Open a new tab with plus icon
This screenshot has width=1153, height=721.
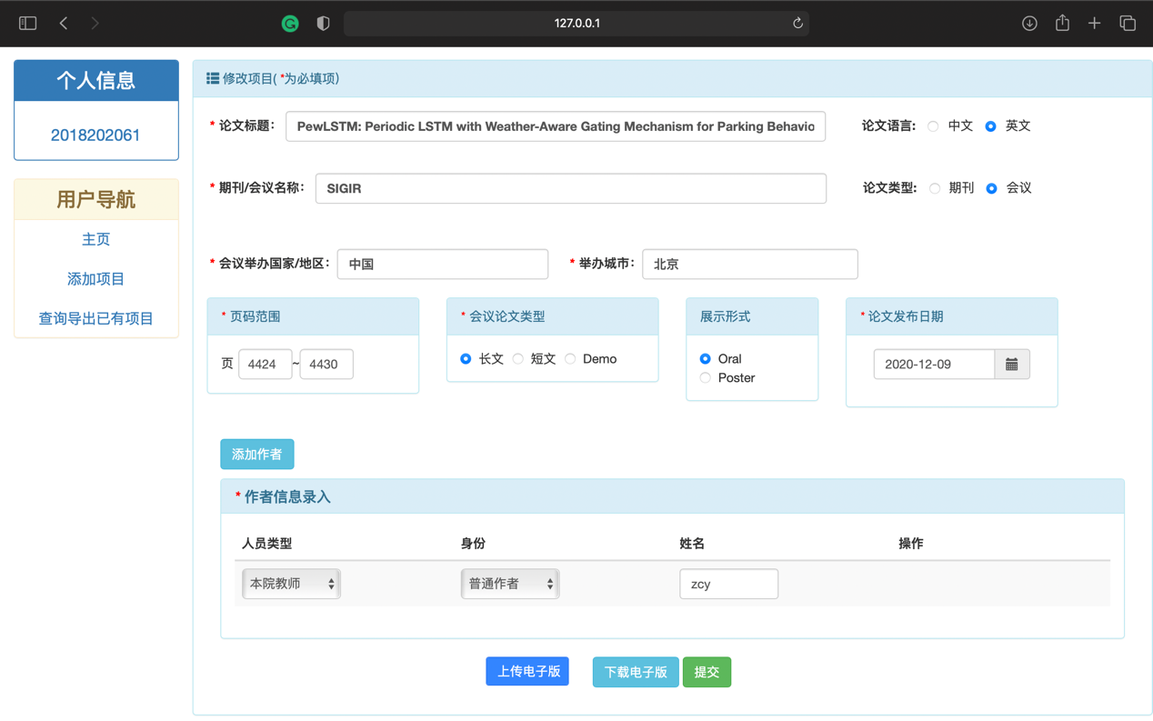click(x=1095, y=24)
